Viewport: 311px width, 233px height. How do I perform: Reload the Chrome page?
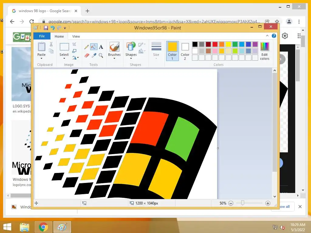coord(32,22)
